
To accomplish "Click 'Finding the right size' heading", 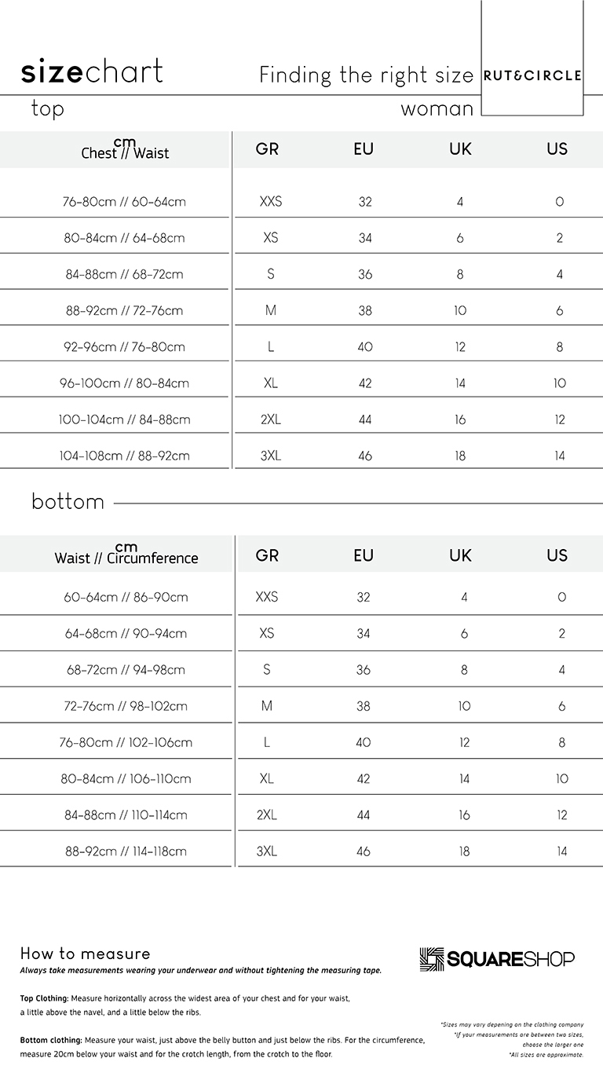I will coord(367,75).
